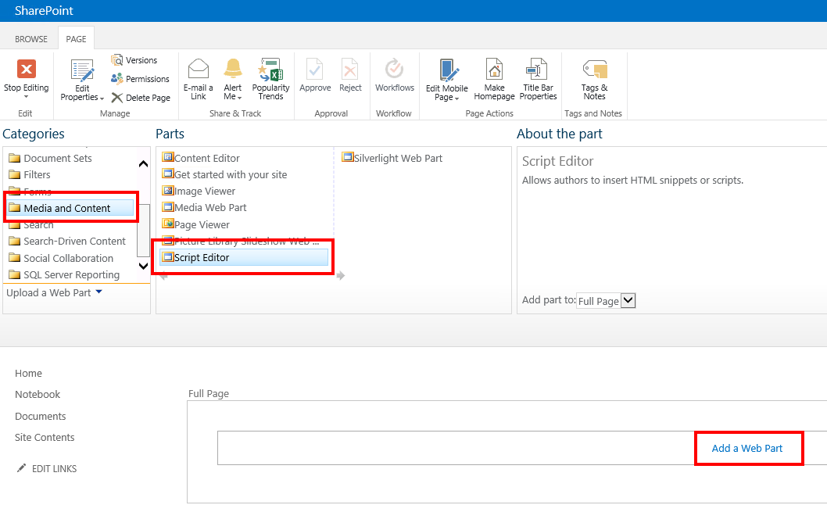Go to Home in navigation
The height and width of the screenshot is (530, 827).
pos(28,374)
